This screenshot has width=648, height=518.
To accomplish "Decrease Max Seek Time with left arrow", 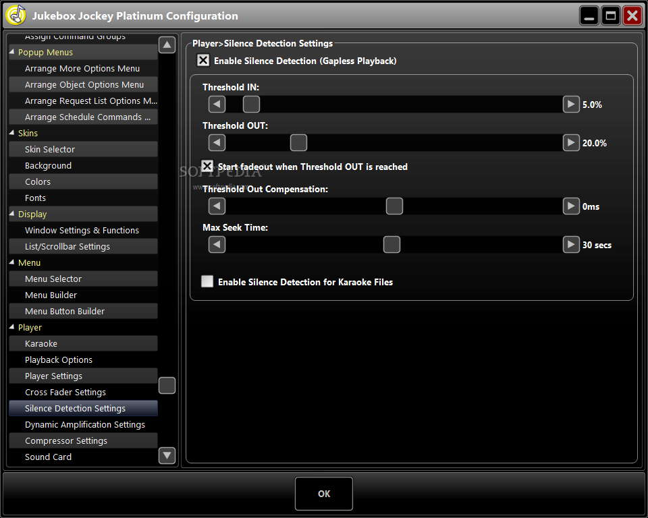I will (x=217, y=245).
